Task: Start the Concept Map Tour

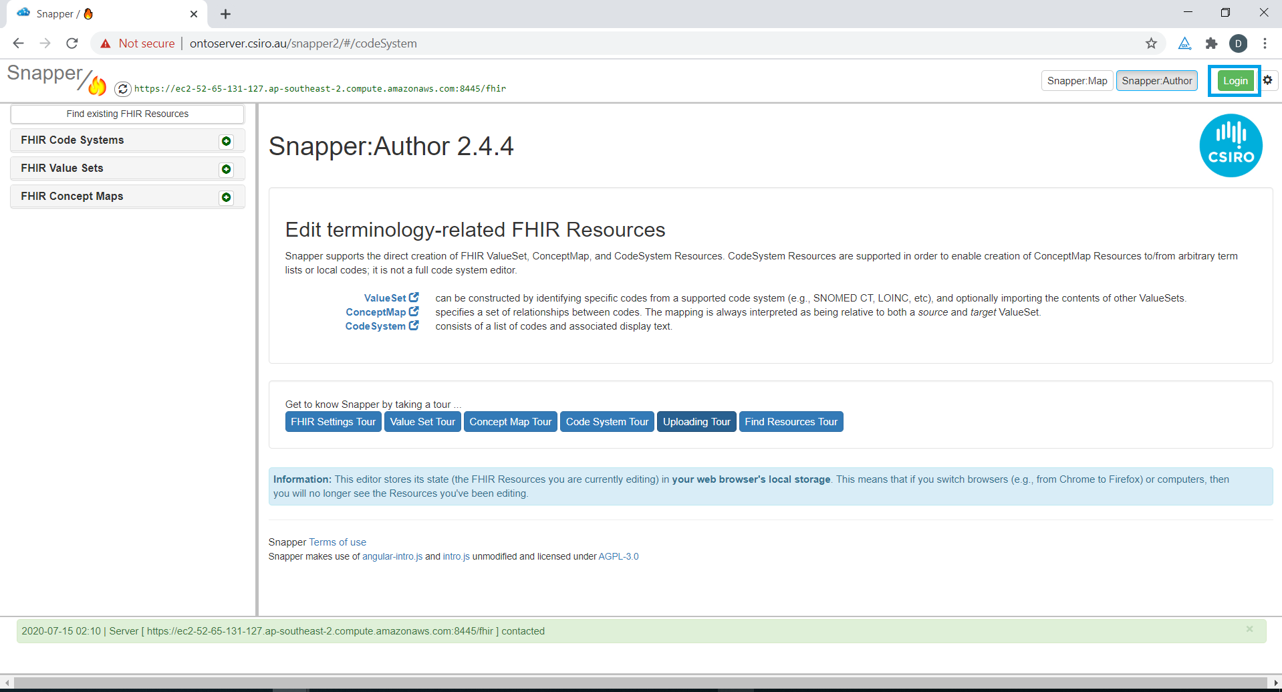Action: (511, 422)
